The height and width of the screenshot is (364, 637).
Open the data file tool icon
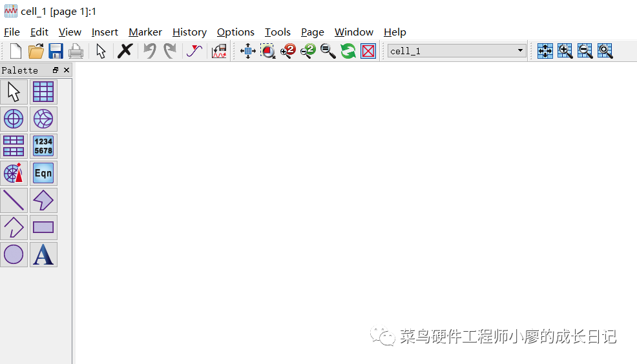click(x=219, y=51)
